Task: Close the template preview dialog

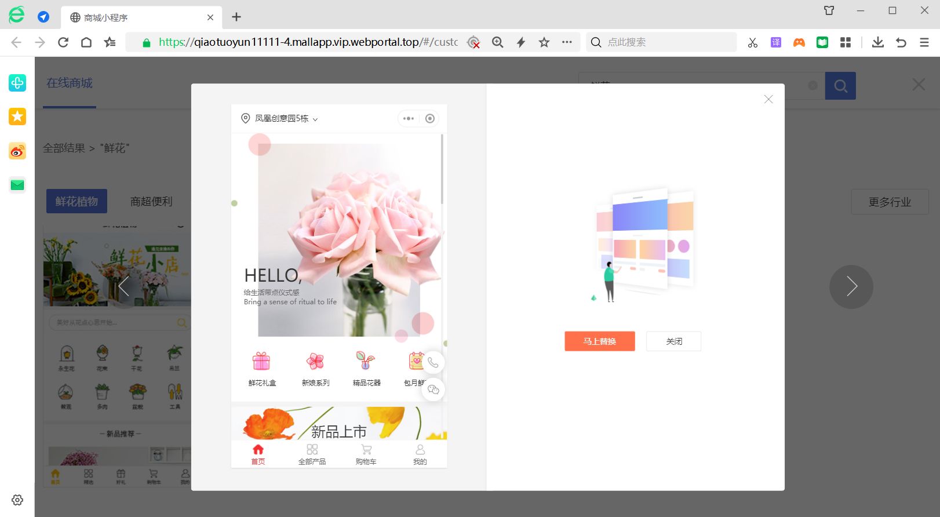Action: coord(768,100)
